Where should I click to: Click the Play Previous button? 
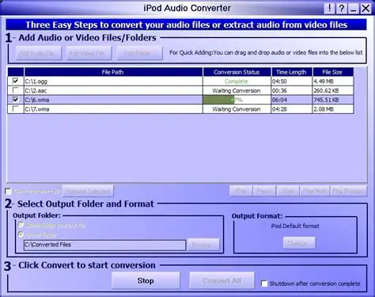point(348,191)
